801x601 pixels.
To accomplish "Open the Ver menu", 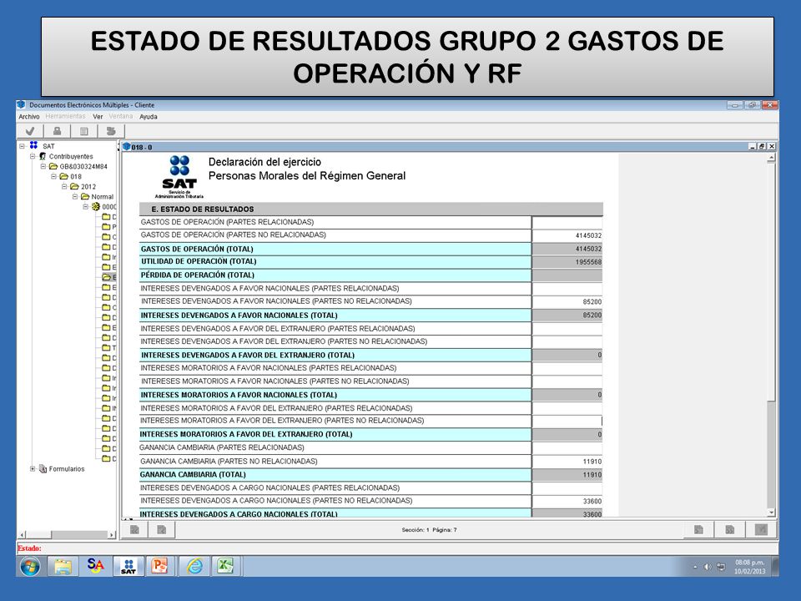I will point(98,117).
